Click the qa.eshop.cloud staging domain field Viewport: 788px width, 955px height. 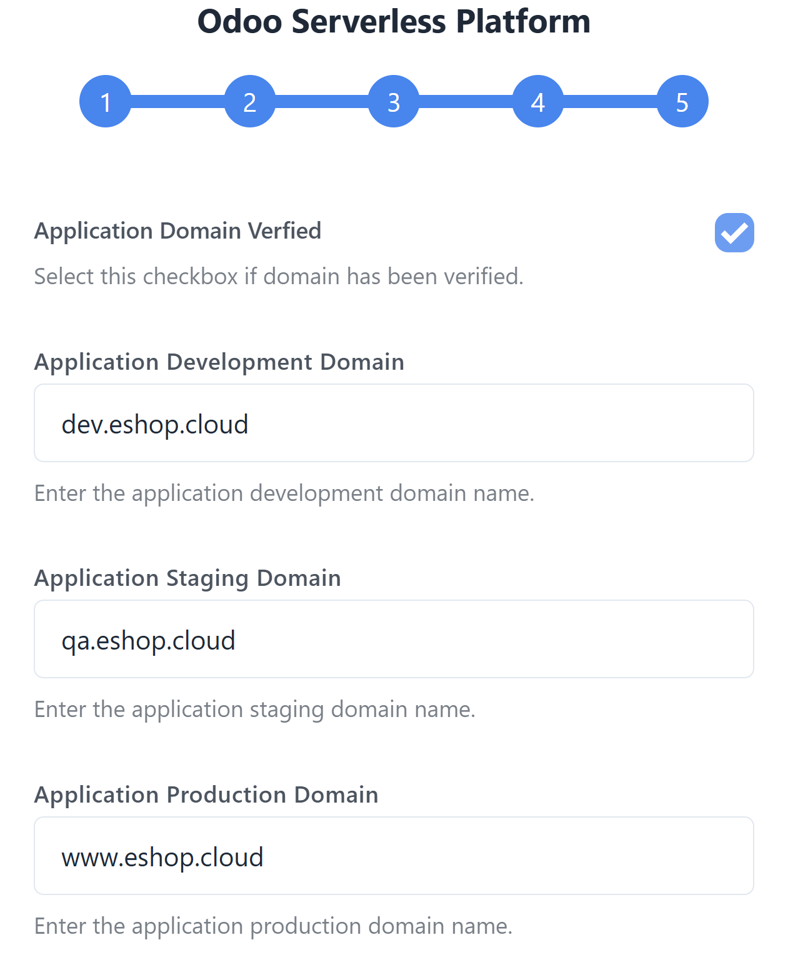394,639
